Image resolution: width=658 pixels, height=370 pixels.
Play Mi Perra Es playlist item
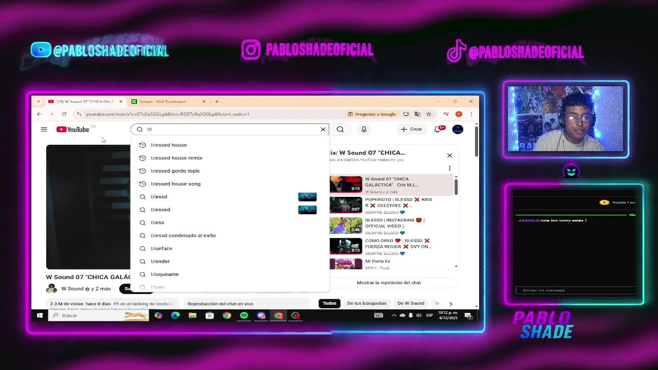pyautogui.click(x=392, y=264)
